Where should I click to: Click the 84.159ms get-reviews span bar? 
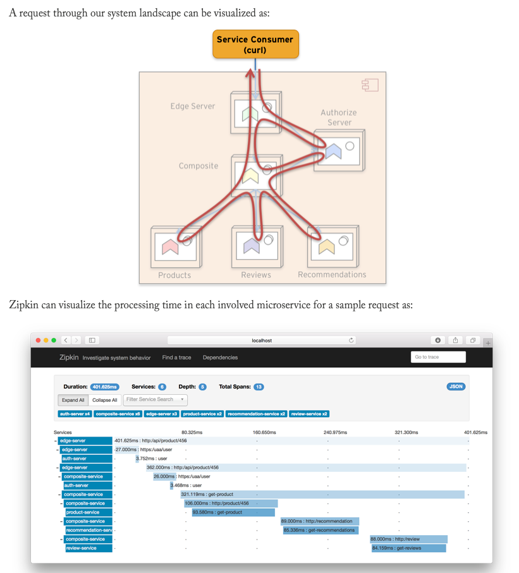coord(409,548)
